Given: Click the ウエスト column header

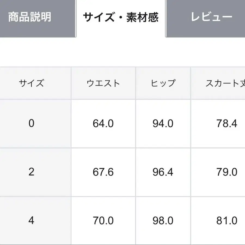Looking at the screenshot, I should pos(103,83).
